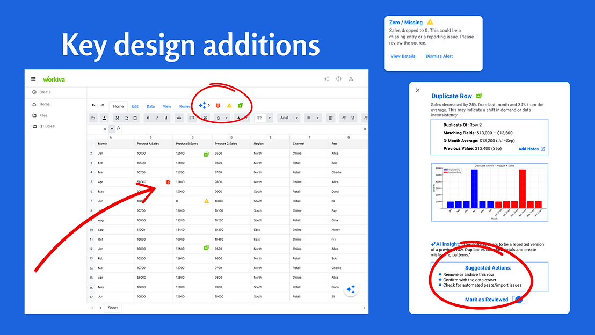
Task: Click the green duplicate marker in row 2
Action: tap(206, 154)
